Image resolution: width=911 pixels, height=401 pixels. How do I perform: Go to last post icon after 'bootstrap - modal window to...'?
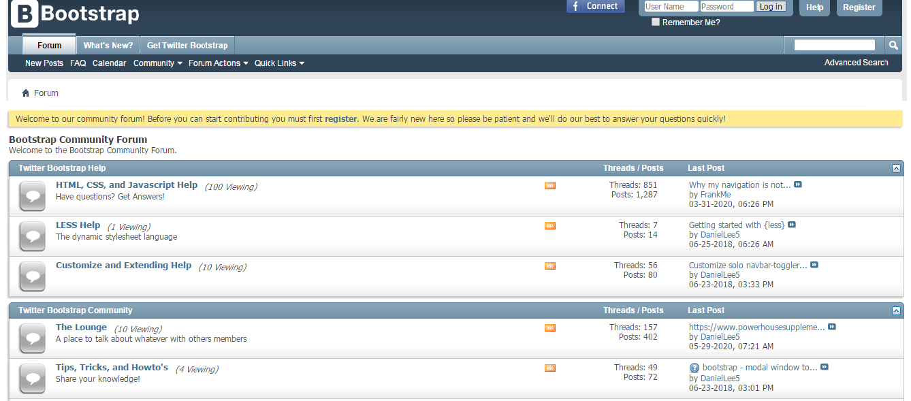[x=825, y=367]
